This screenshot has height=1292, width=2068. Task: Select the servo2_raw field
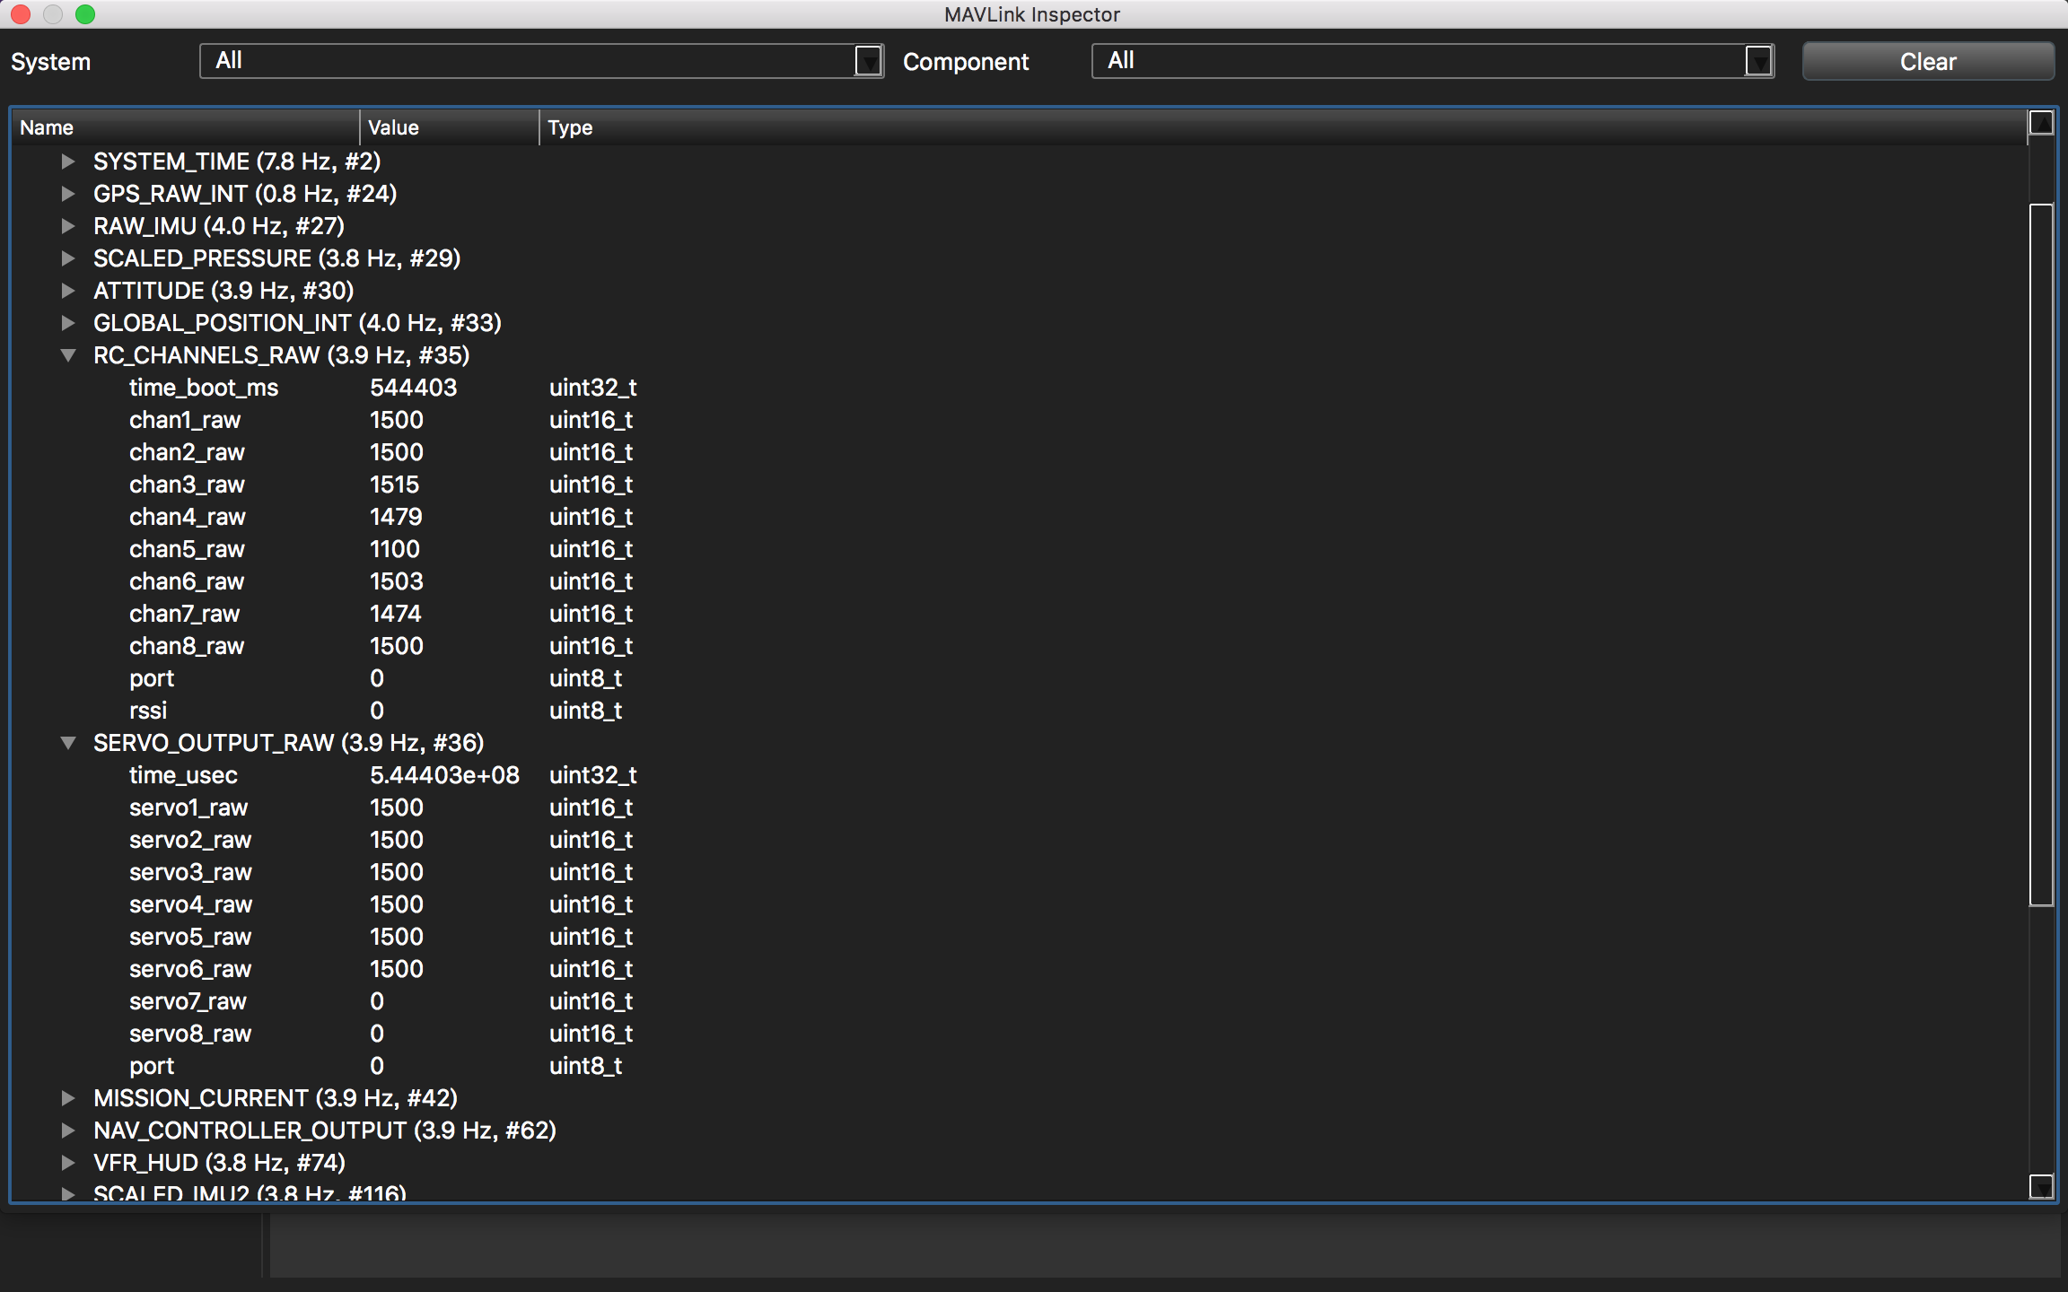[x=190, y=840]
